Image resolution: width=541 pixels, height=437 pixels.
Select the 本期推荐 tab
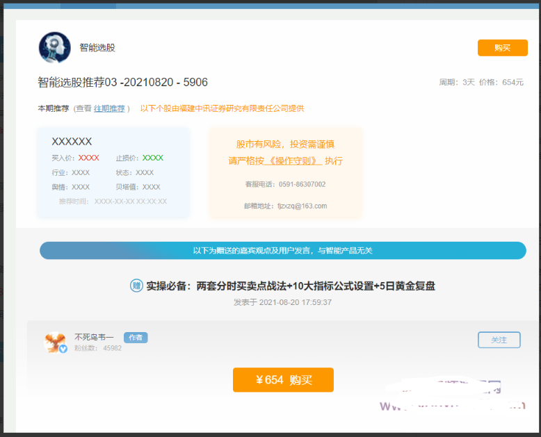pos(53,108)
